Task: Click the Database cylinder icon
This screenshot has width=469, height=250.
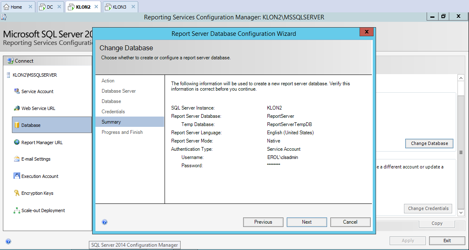Action: click(17, 125)
